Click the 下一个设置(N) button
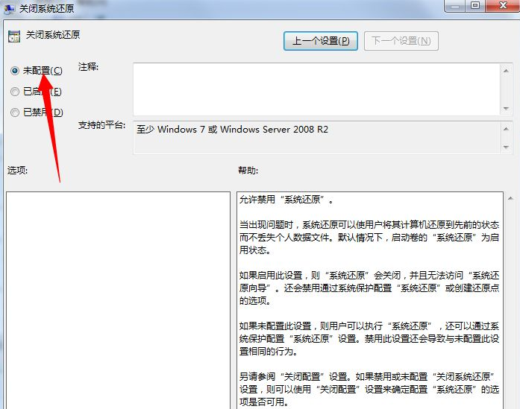 tap(401, 41)
